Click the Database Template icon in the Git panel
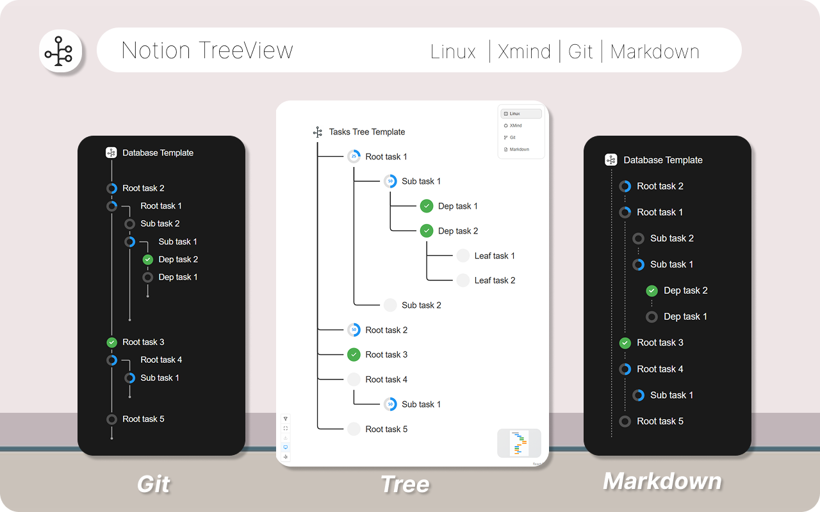820x512 pixels. pyautogui.click(x=111, y=152)
